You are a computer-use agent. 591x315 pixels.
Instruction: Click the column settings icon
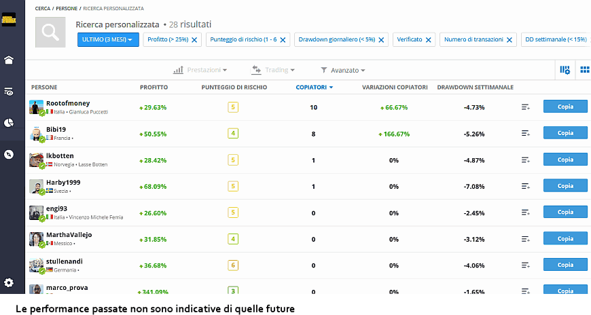pos(565,70)
